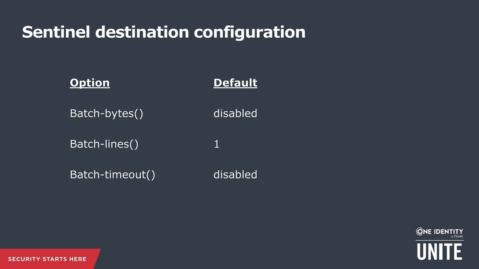
Task: Select the Batch-timeout() option text
Action: (x=112, y=174)
